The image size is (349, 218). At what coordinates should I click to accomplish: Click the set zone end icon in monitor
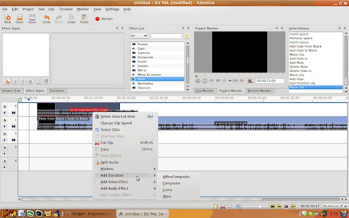[205, 81]
